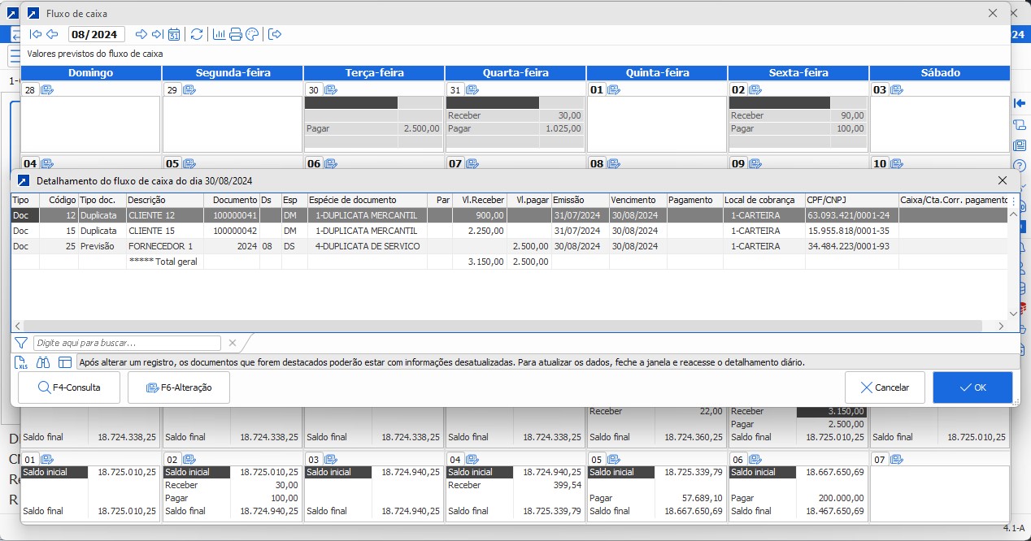This screenshot has width=1031, height=541.
Task: Click the binoculars search icon
Action: (43, 362)
